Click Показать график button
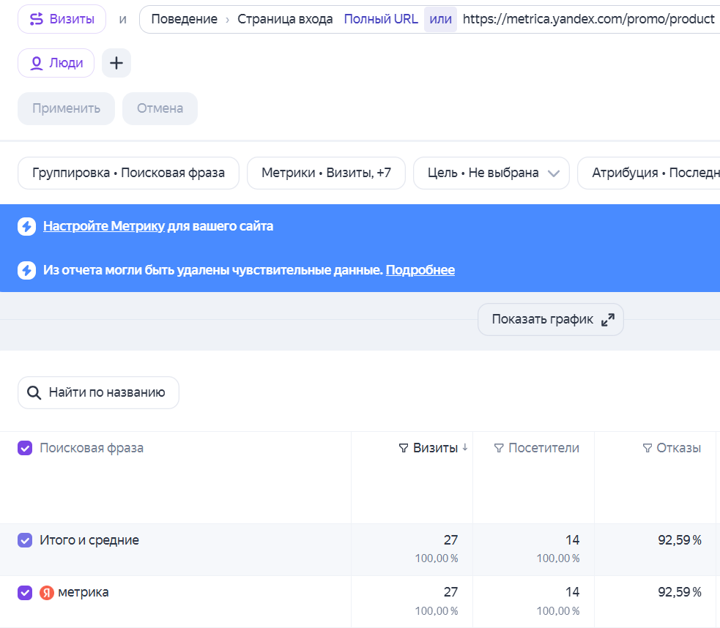The width and height of the screenshot is (720, 628). 551,319
